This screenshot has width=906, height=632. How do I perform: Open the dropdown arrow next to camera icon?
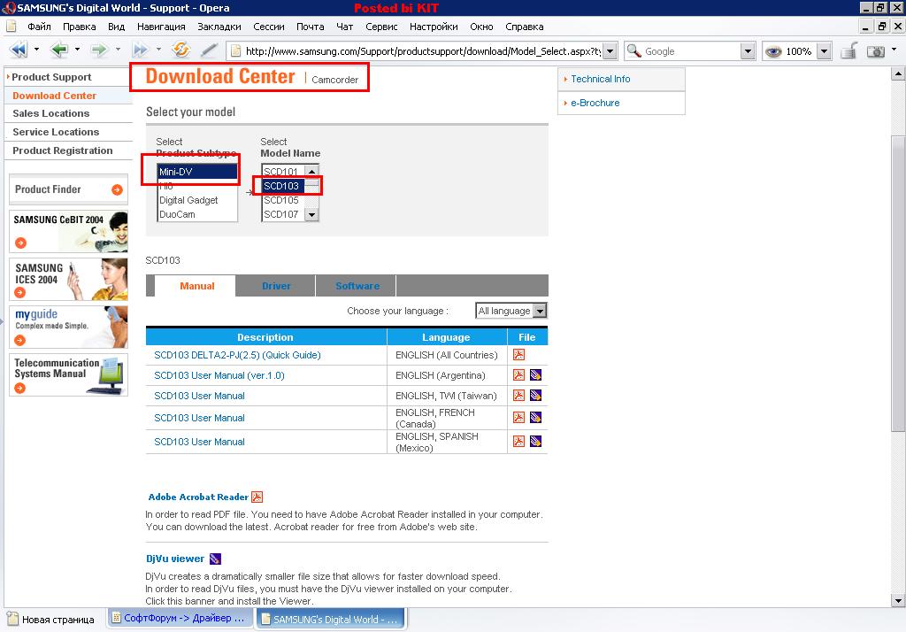(x=894, y=50)
